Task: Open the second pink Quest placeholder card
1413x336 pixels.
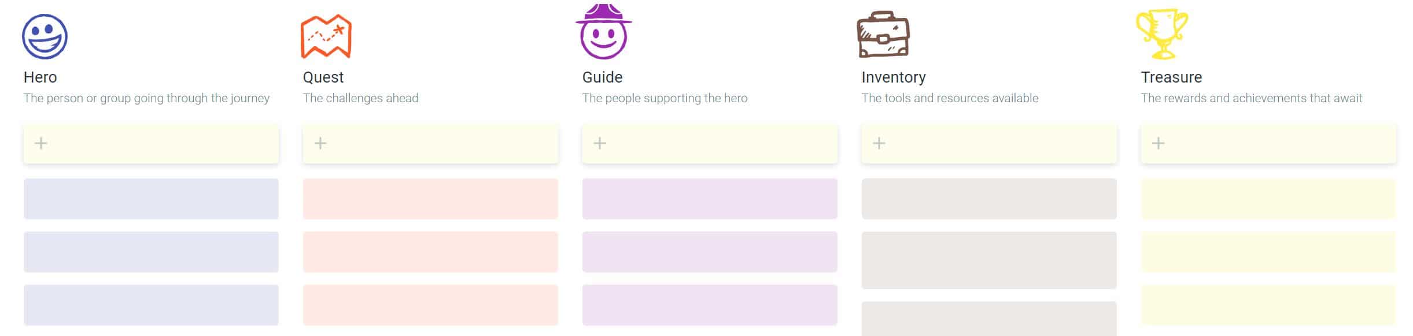Action: [x=430, y=252]
